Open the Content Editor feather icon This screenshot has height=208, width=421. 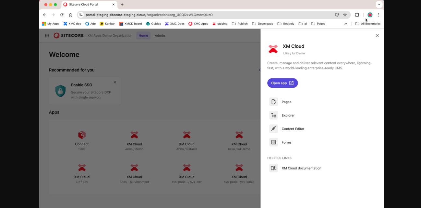(x=273, y=129)
